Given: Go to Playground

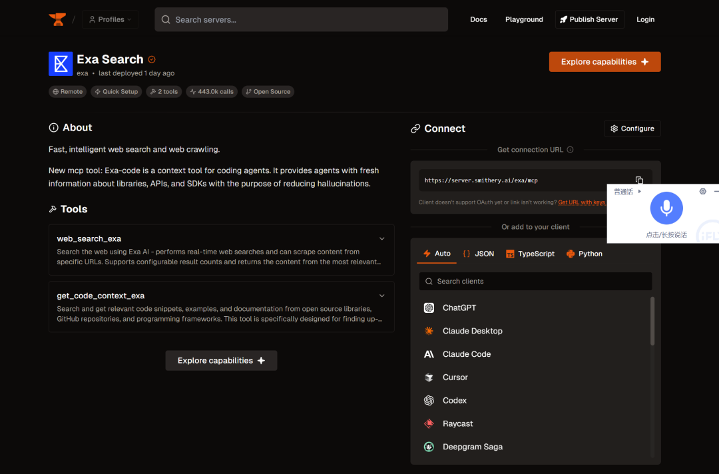Looking at the screenshot, I should [524, 19].
